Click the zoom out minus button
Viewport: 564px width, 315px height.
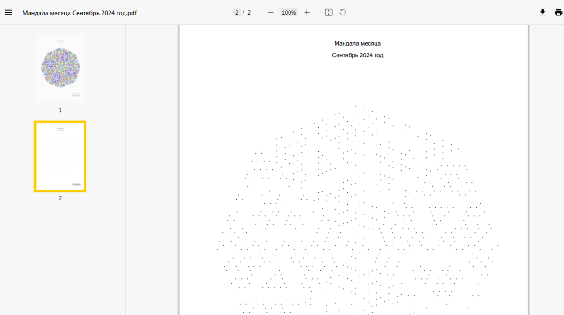[x=270, y=13]
